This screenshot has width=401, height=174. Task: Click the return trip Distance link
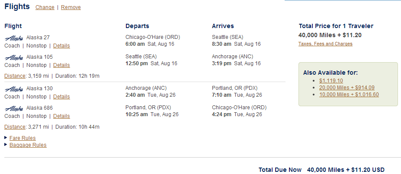(14, 127)
